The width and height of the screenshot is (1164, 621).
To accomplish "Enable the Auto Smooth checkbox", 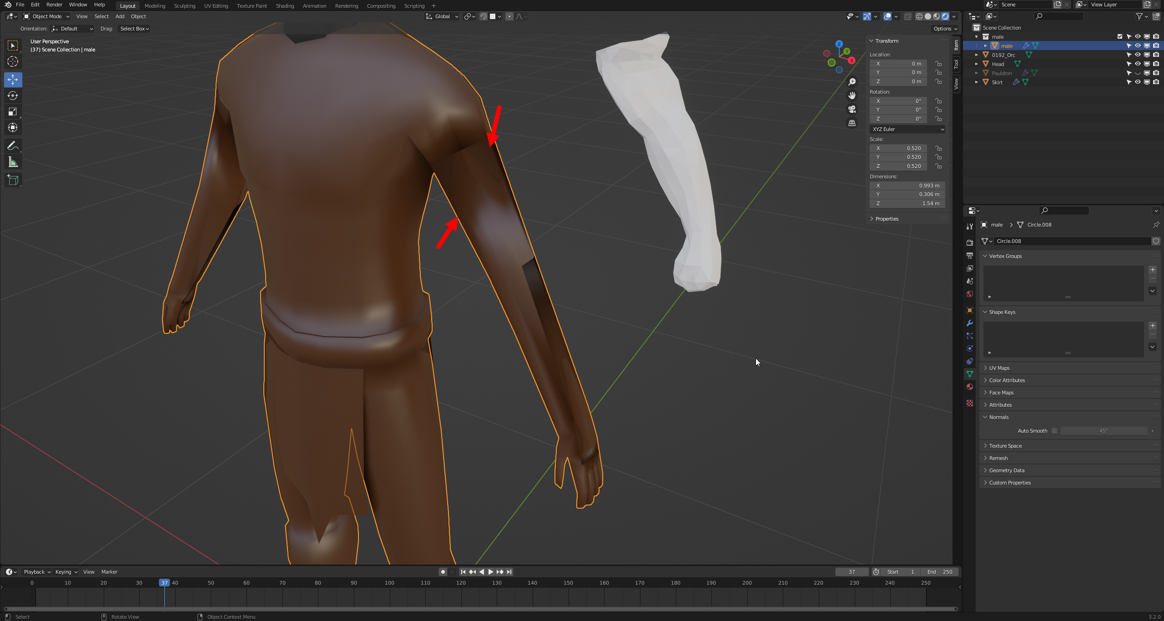I will tap(1054, 431).
